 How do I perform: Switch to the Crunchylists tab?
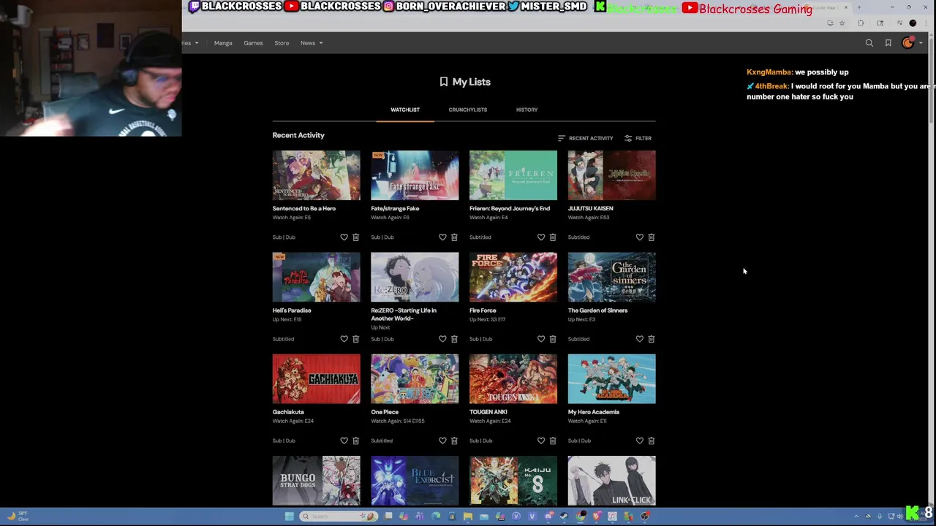point(468,110)
